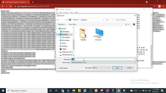Viewport: 166px width, 93px height.
Task: Click the Search Desktop box
Action: point(123,20)
